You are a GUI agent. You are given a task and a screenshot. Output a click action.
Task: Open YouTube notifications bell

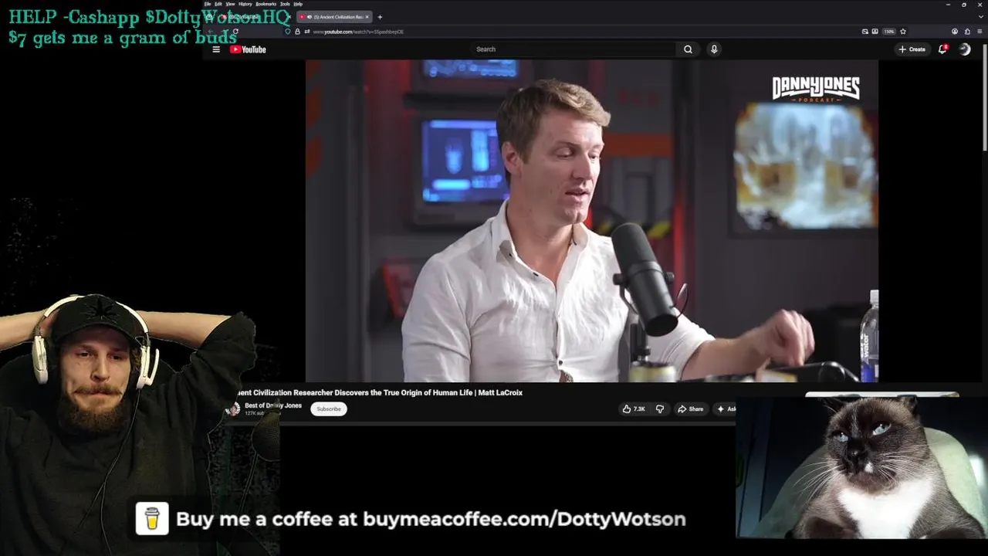coord(942,49)
